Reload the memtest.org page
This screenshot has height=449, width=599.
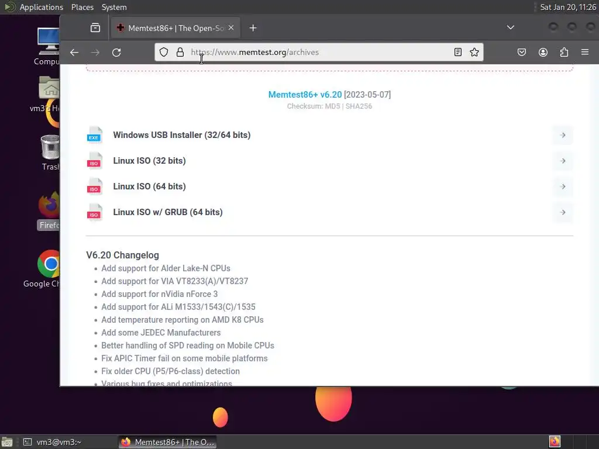tap(116, 52)
